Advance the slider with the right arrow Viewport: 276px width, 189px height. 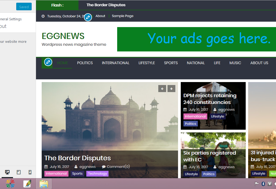(171, 89)
